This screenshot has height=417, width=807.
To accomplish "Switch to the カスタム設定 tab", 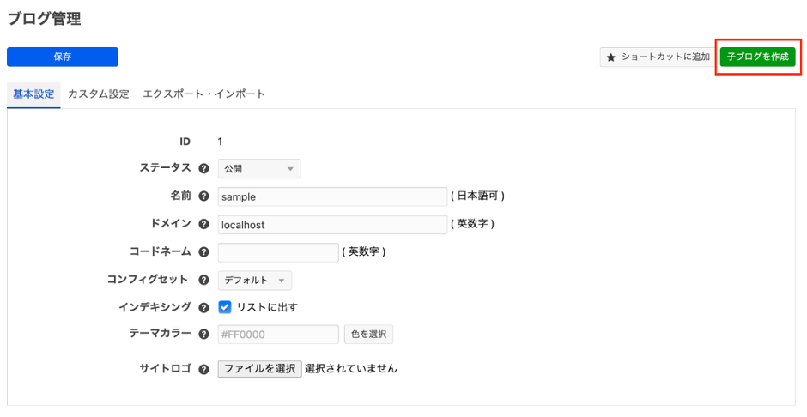I will pyautogui.click(x=99, y=94).
